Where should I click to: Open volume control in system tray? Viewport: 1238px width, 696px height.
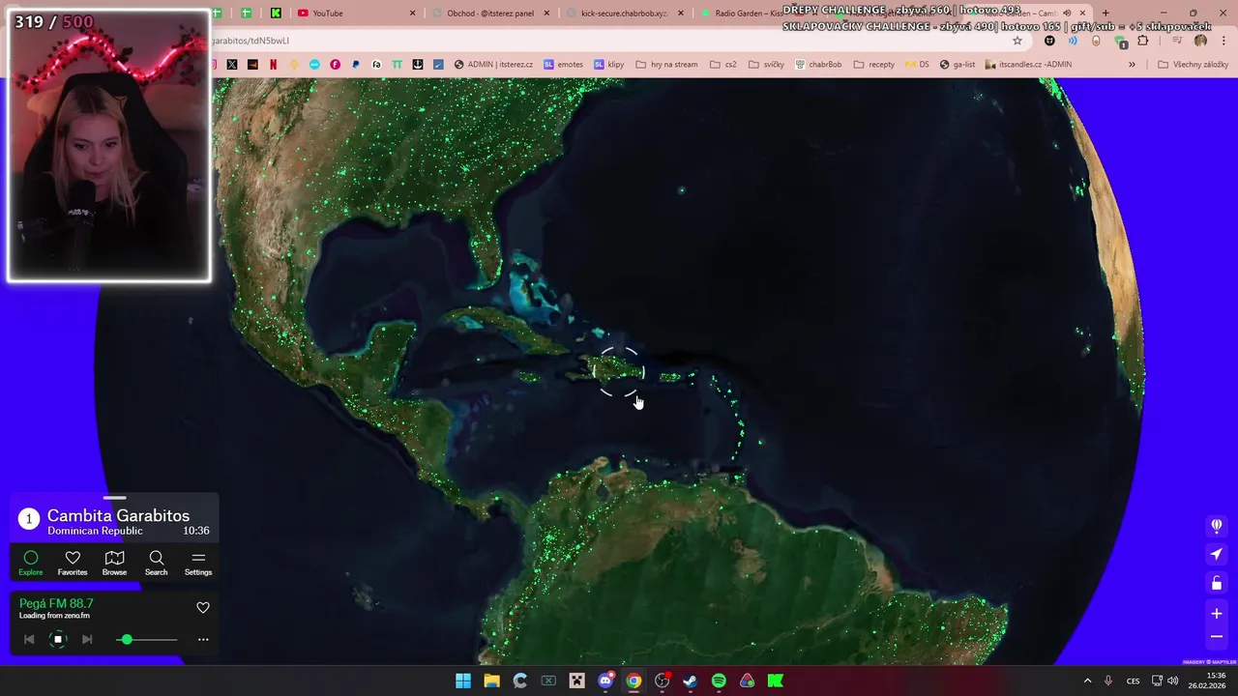1172,681
